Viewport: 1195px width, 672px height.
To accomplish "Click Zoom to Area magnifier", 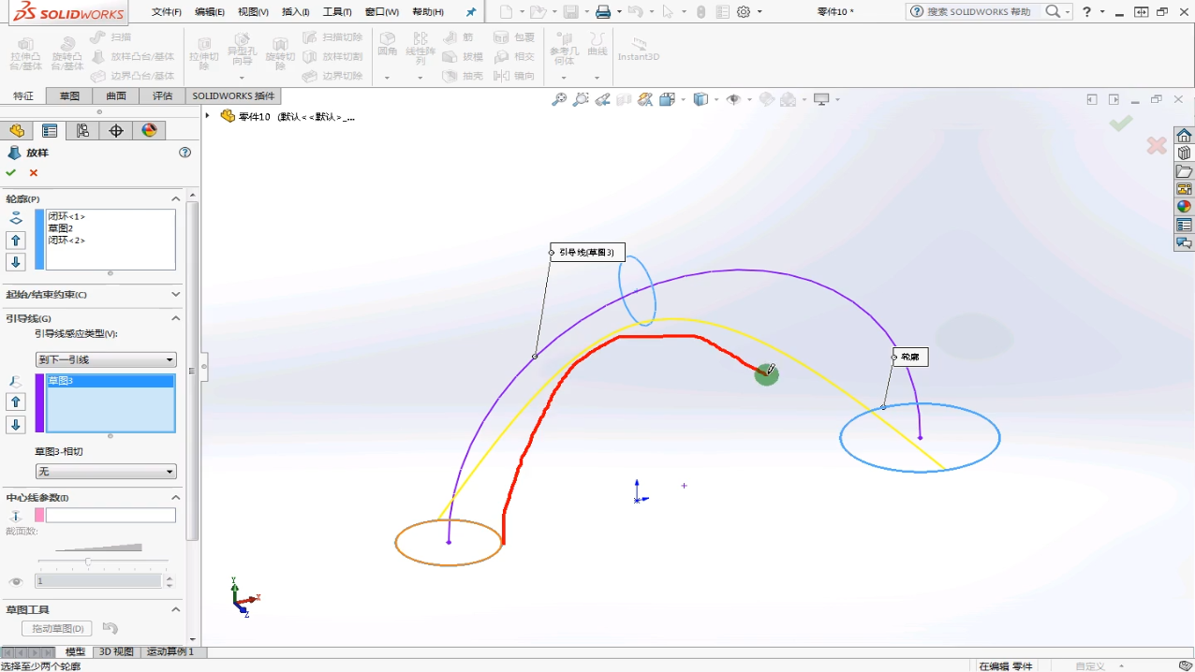I will point(581,99).
